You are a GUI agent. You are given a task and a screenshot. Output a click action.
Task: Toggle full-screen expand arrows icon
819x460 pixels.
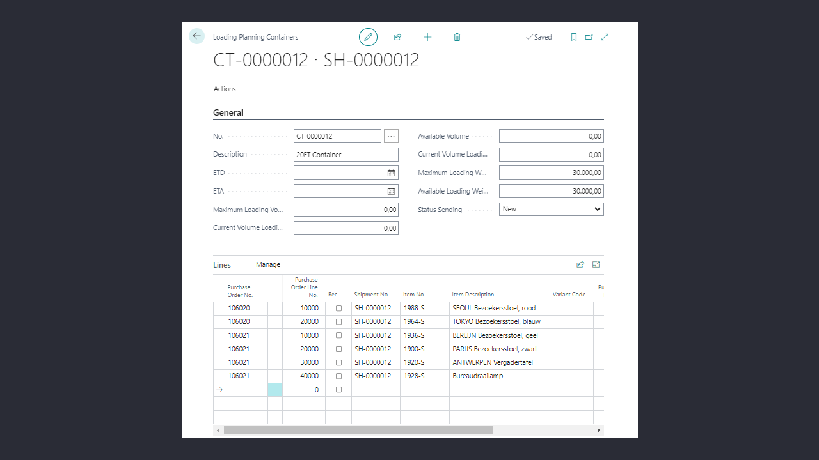pyautogui.click(x=605, y=37)
